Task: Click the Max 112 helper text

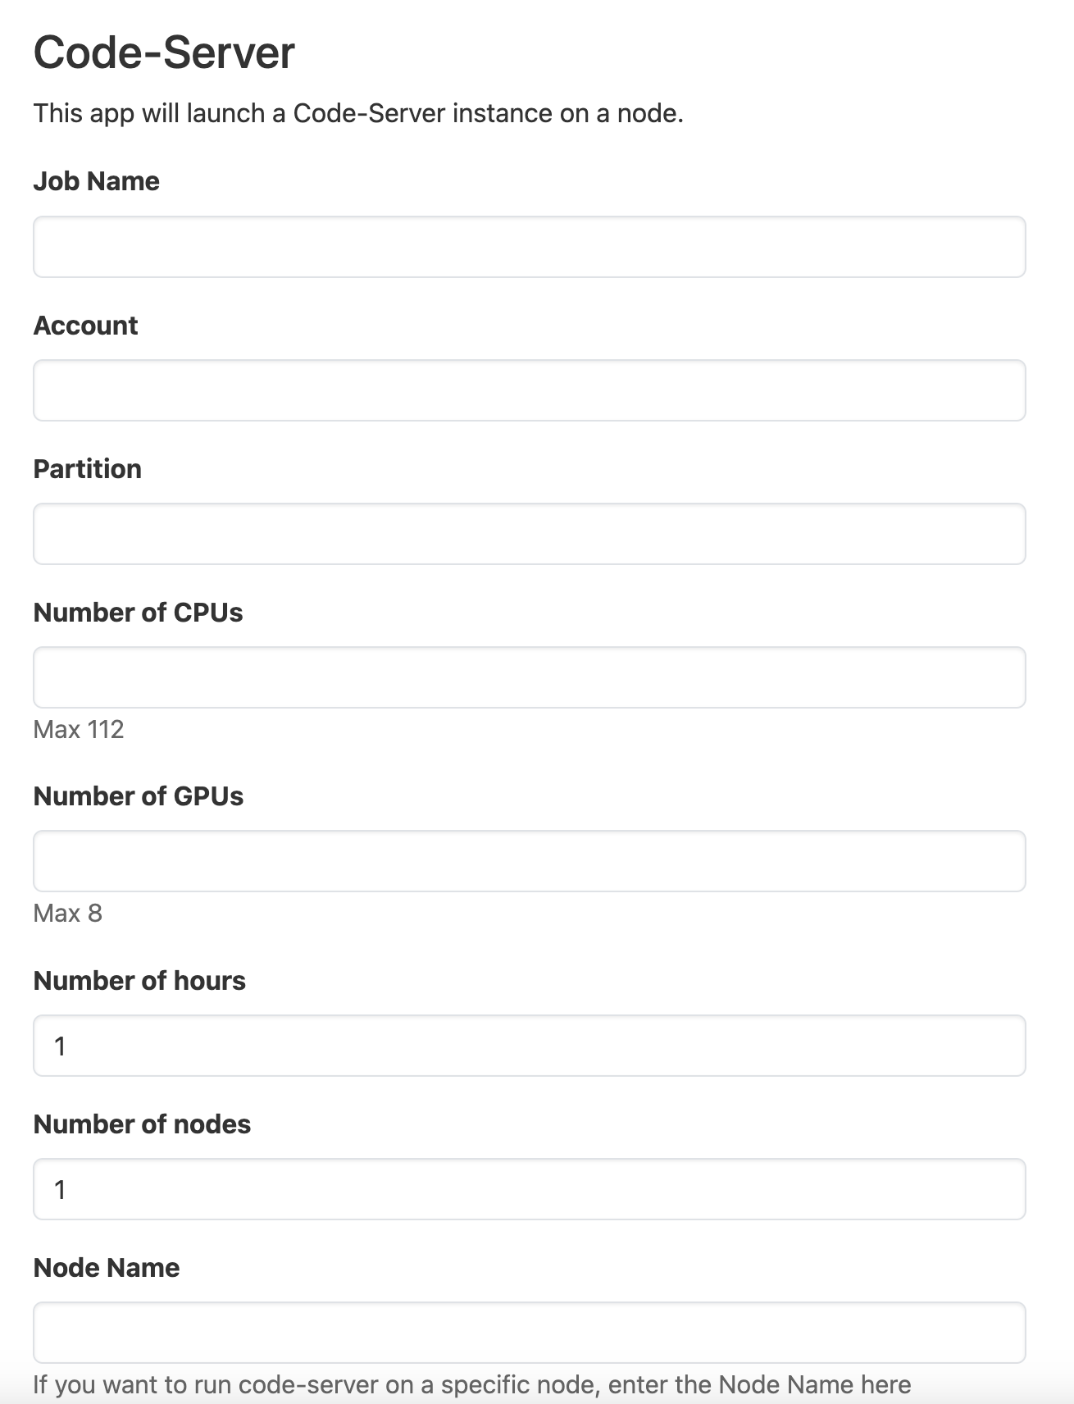Action: [79, 729]
